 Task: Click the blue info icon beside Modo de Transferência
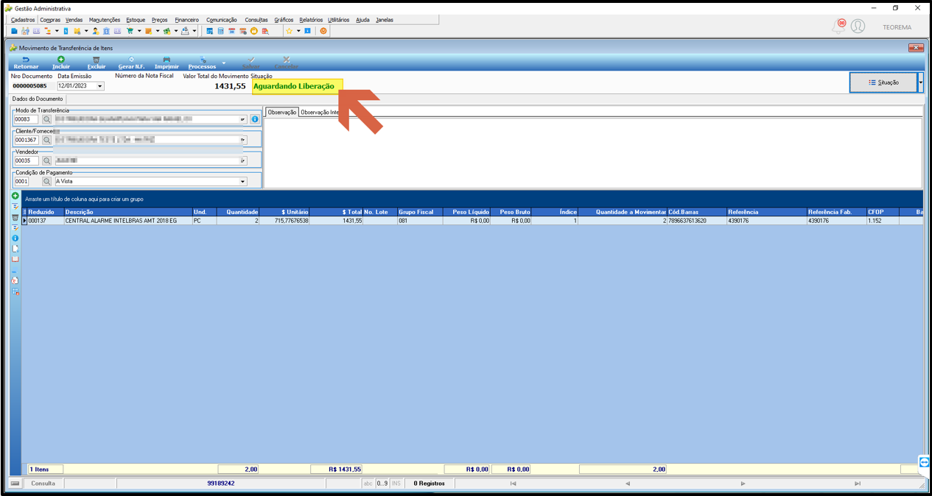[x=255, y=119]
